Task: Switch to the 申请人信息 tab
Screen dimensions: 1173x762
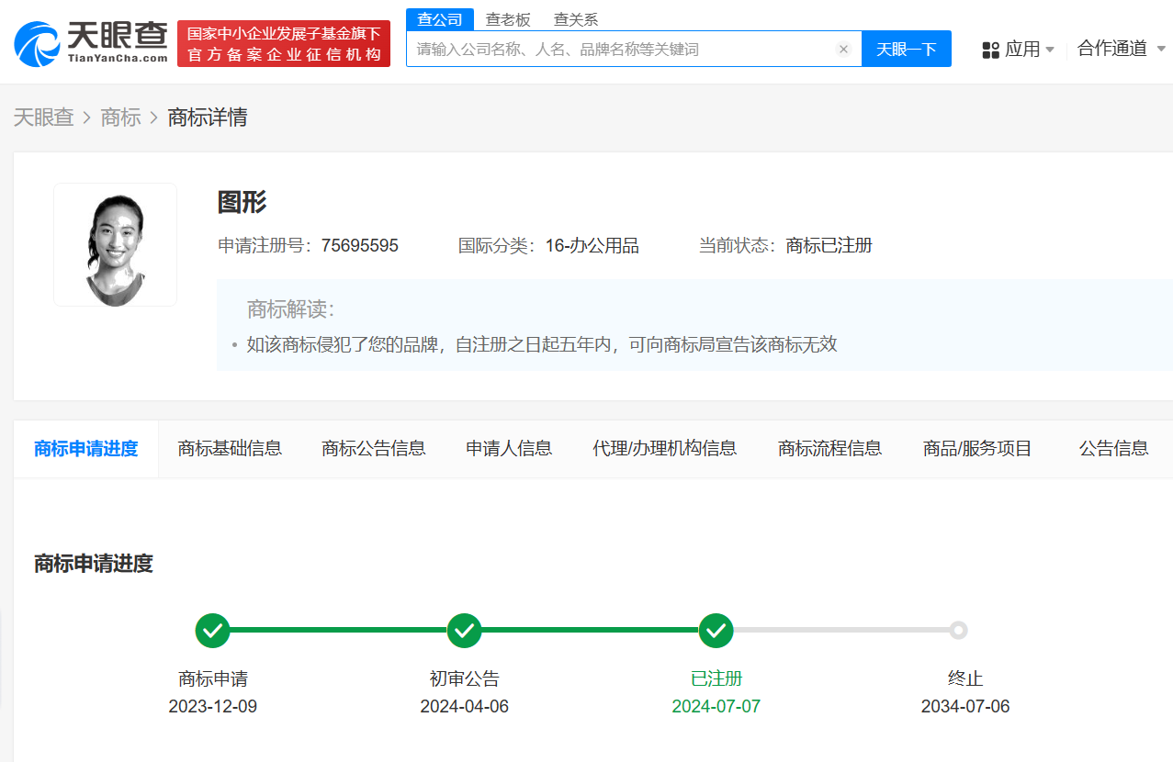Action: [x=508, y=448]
